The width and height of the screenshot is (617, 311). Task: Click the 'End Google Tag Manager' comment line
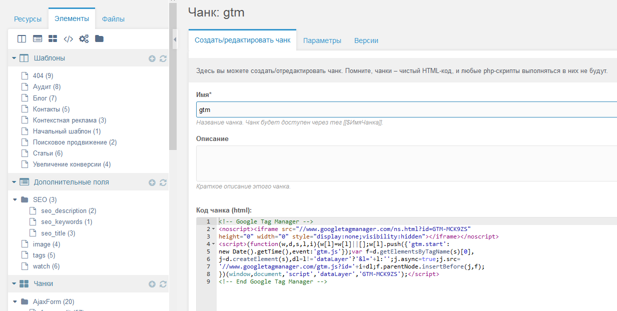coord(273,281)
